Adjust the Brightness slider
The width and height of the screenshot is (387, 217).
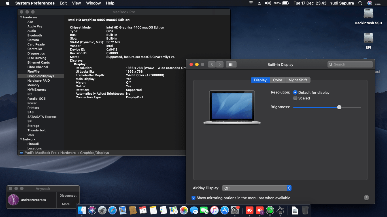(x=339, y=107)
